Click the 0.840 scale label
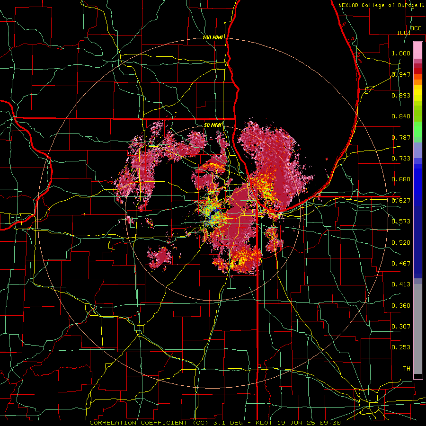The image size is (426, 426). 401,116
